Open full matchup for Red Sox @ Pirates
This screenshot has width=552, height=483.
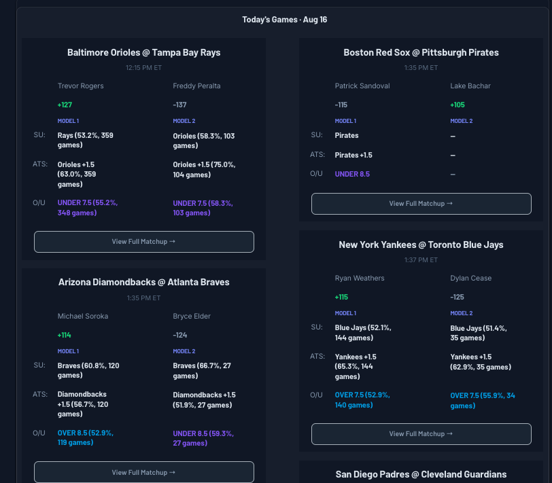[421, 204]
